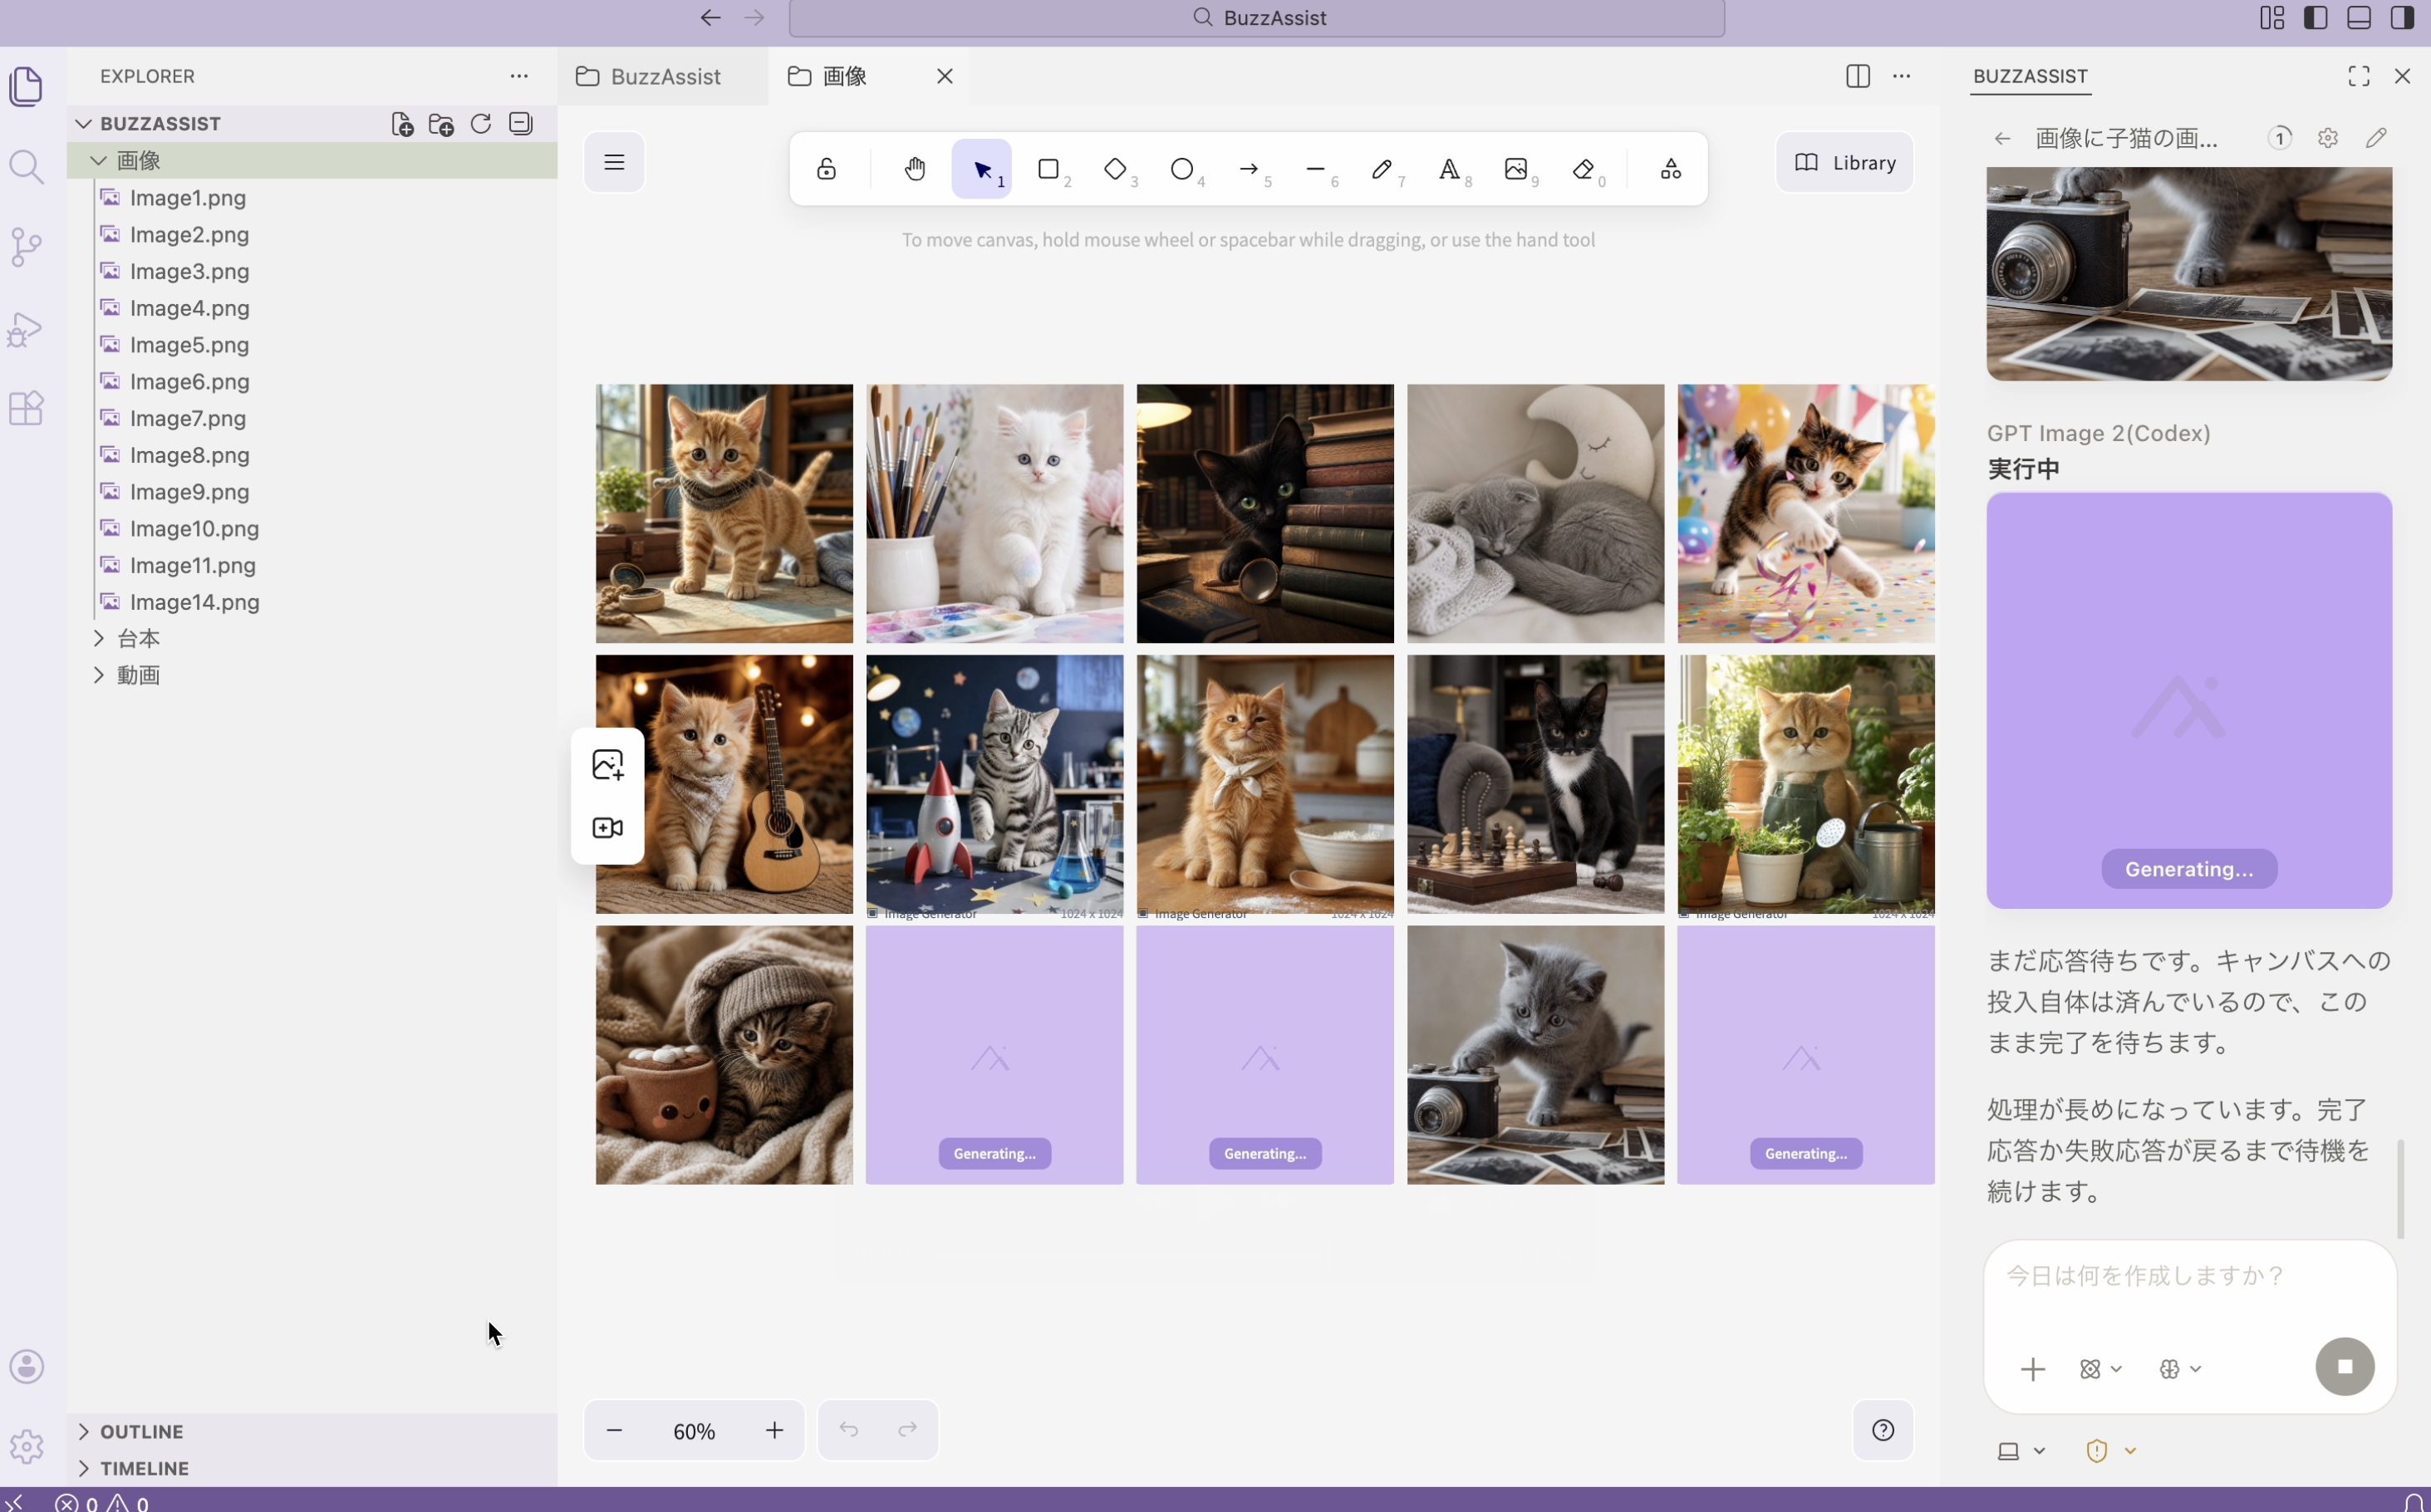Open the shield permissions dropdown
This screenshot has height=1512, width=2431.
point(2111,1451)
